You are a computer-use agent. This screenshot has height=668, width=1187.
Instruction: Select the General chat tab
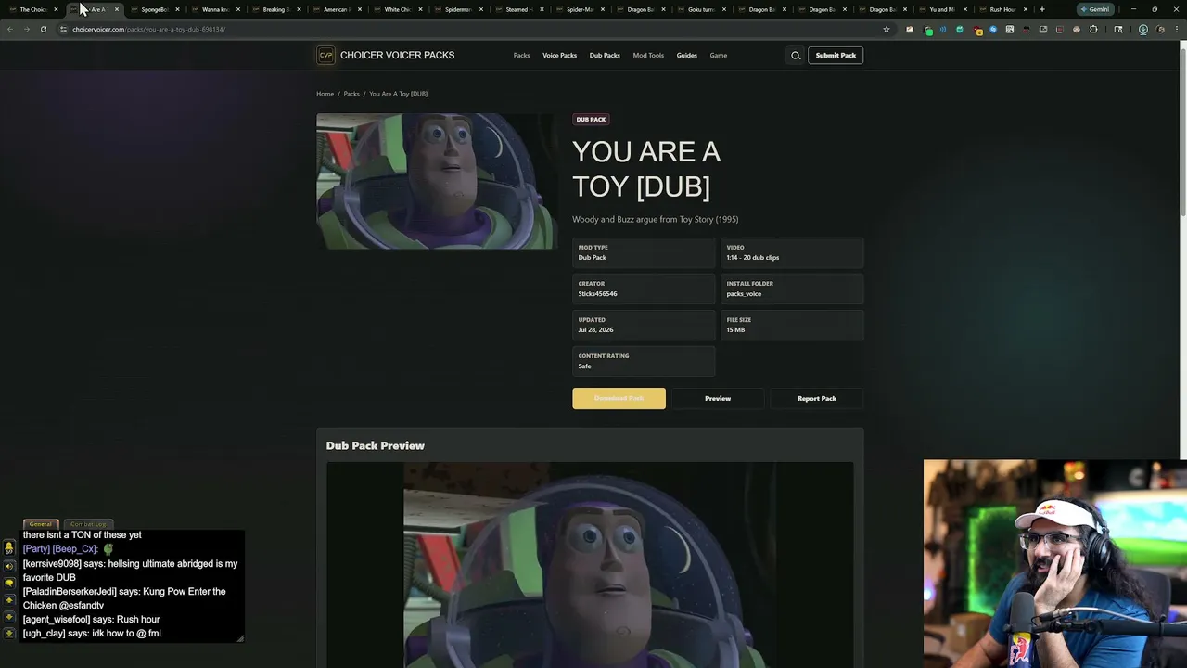[x=40, y=524]
